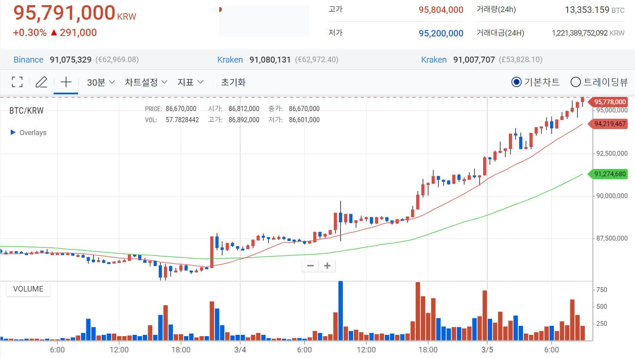
Task: Click the 750 volume axis label
Action: point(602,290)
